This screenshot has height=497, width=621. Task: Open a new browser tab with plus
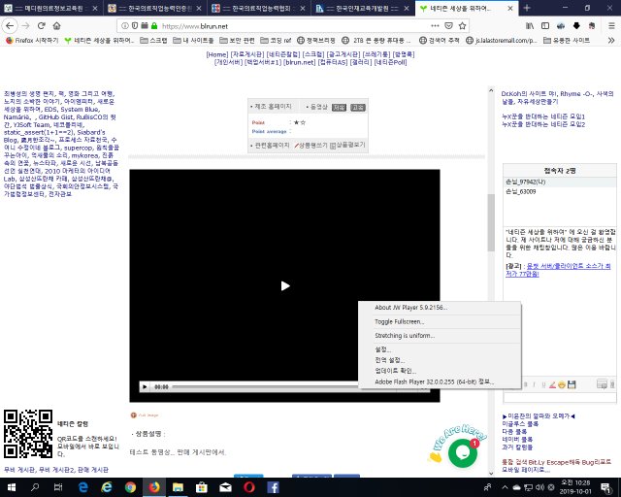tap(527, 8)
